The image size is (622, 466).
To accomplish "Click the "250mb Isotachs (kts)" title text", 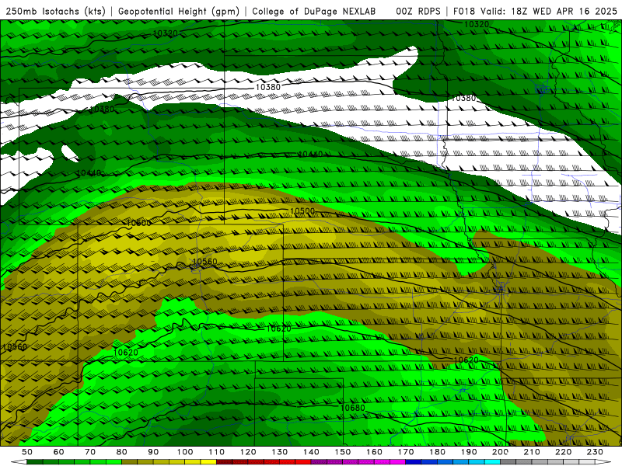I will [55, 11].
